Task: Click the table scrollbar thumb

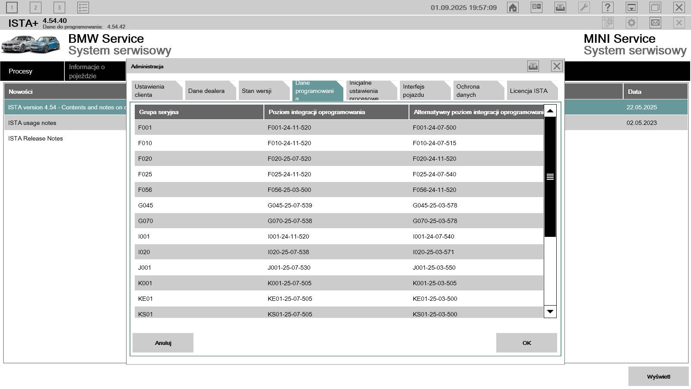Action: [550, 177]
